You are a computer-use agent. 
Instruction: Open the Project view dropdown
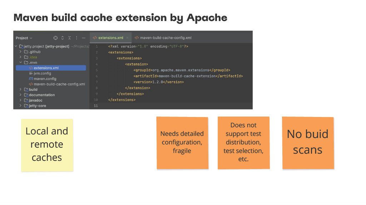click(x=24, y=38)
